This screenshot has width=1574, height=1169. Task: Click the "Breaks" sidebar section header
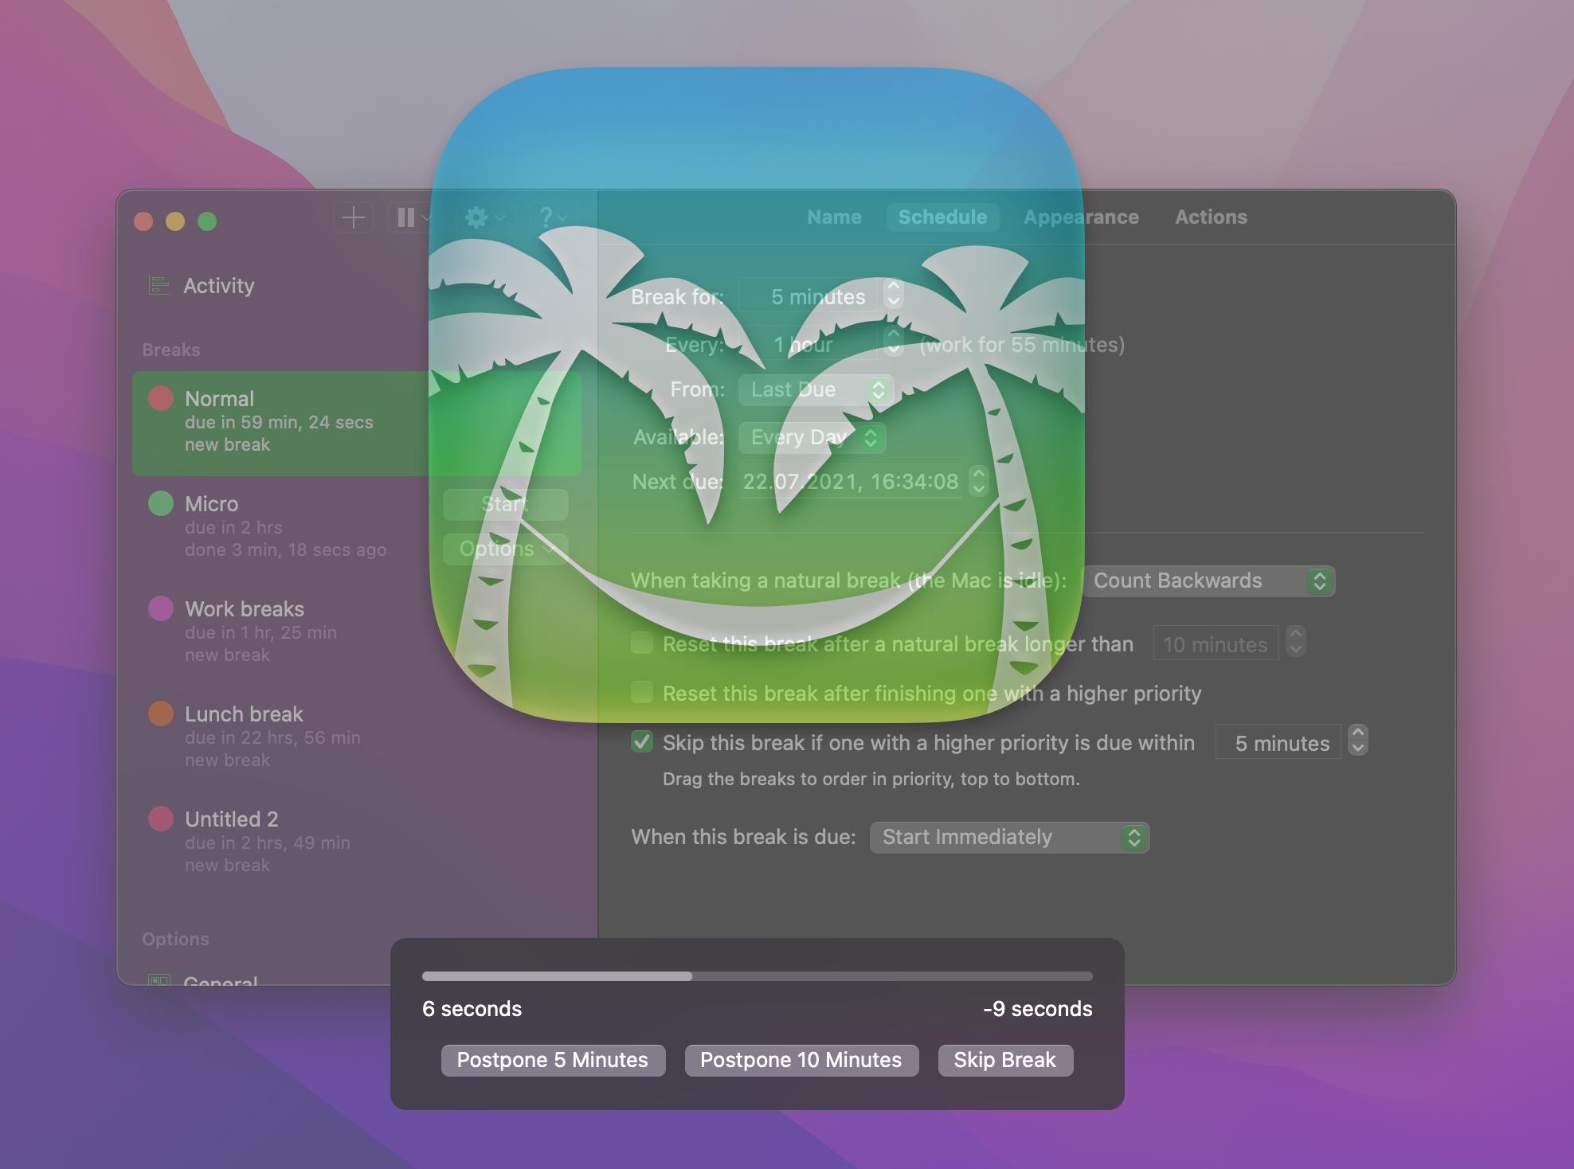(171, 350)
